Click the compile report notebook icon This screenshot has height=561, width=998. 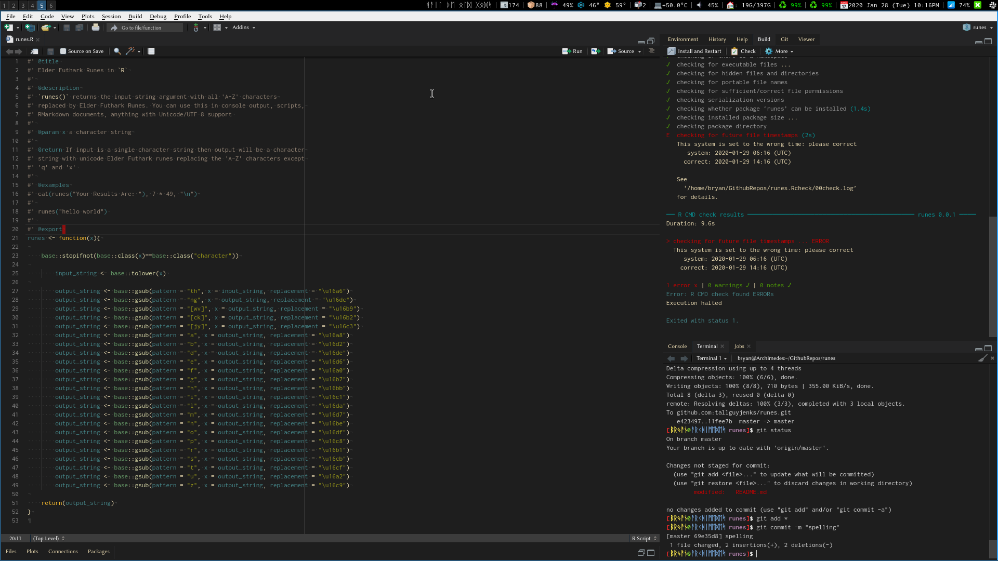[151, 51]
